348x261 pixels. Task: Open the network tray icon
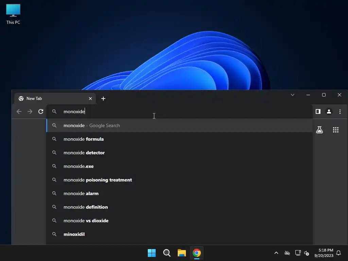(x=298, y=253)
